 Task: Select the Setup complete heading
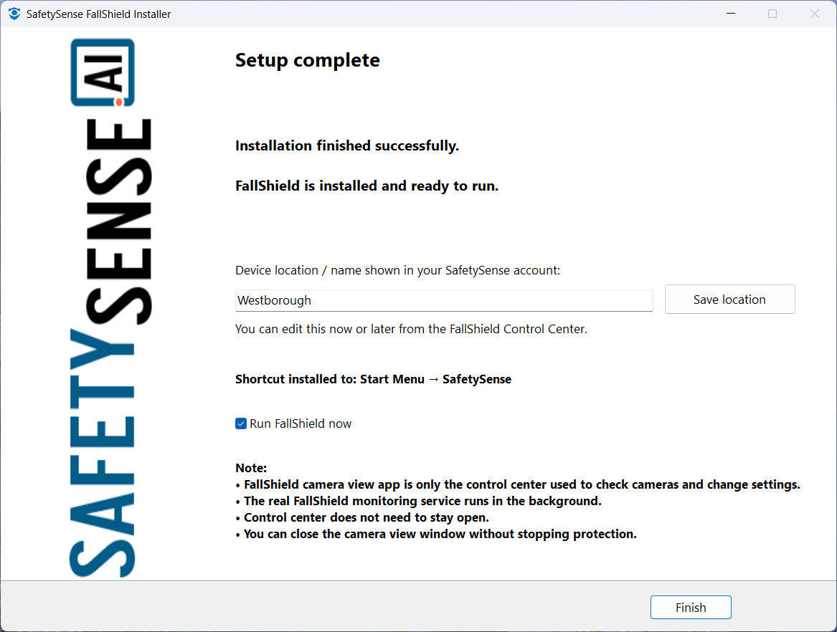[x=308, y=60]
